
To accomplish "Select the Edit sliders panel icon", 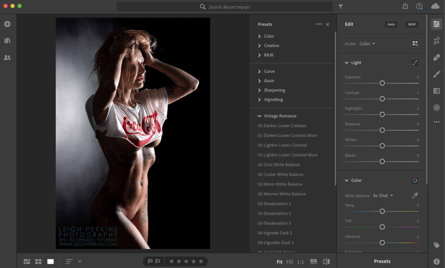I will [x=436, y=24].
